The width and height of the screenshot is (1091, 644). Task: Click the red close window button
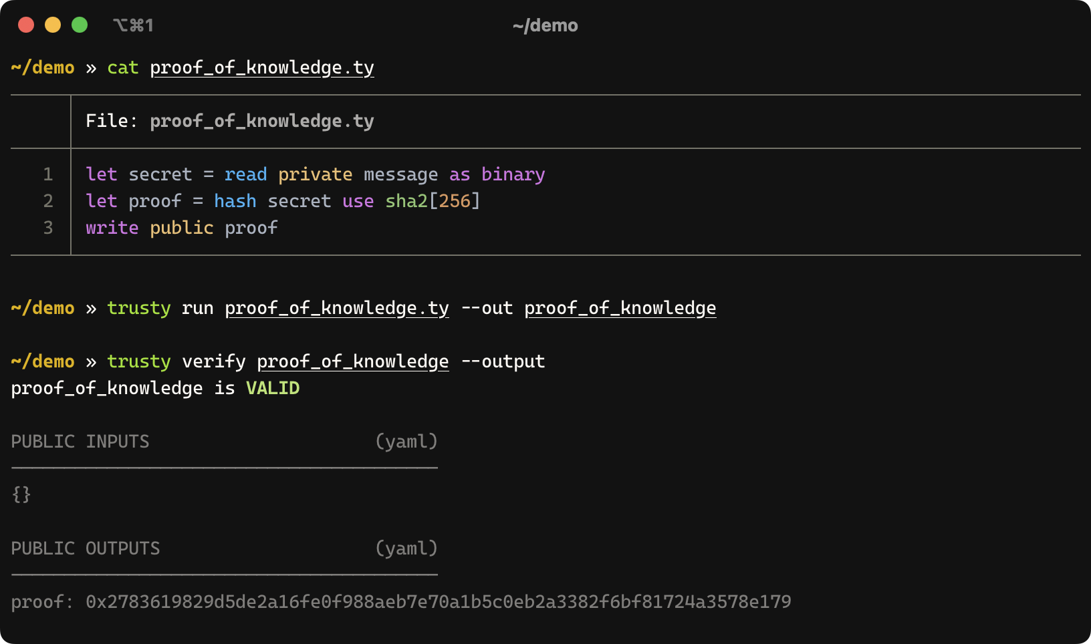tap(26, 25)
